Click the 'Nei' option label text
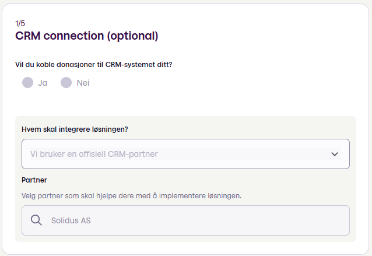Screen dimensions: 372x256 pos(83,83)
